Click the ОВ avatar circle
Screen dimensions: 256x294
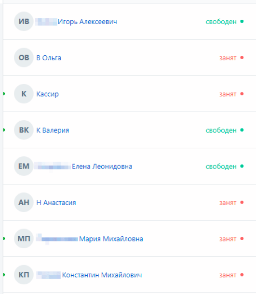[24, 58]
